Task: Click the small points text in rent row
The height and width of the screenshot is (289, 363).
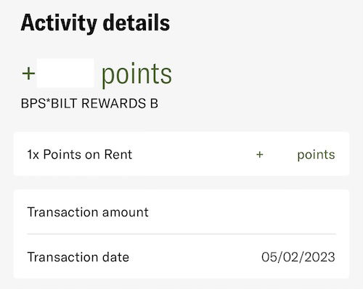Action: [x=316, y=155]
